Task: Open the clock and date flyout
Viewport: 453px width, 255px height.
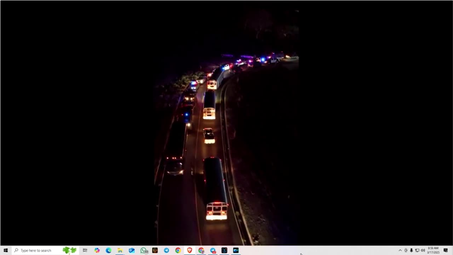Action: [433, 250]
